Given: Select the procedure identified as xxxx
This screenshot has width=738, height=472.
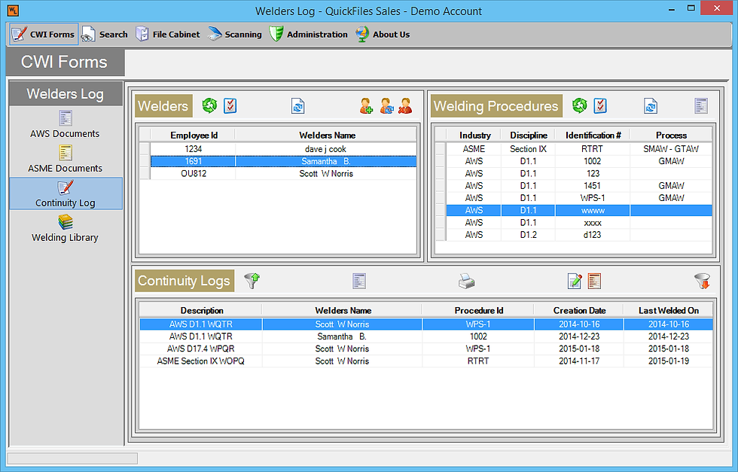Looking at the screenshot, I should tap(579, 222).
